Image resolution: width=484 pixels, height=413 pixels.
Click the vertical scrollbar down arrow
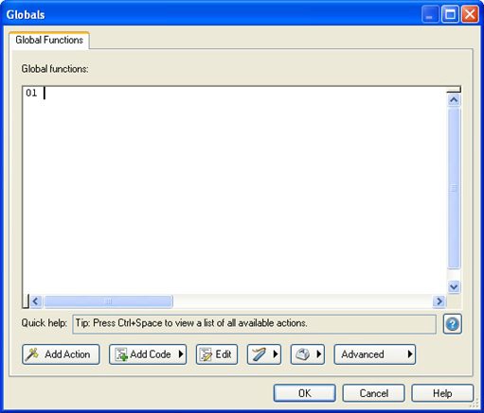point(454,286)
